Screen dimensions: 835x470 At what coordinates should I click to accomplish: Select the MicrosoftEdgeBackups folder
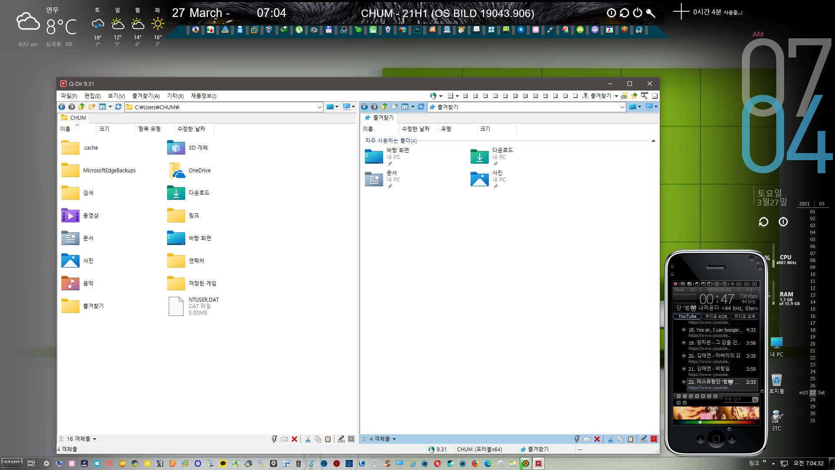coord(99,171)
